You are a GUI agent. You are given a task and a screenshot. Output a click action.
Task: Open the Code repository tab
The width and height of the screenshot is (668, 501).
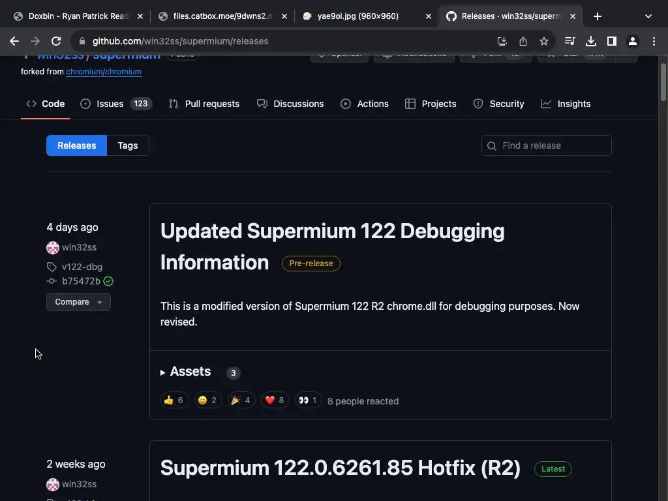(x=45, y=104)
